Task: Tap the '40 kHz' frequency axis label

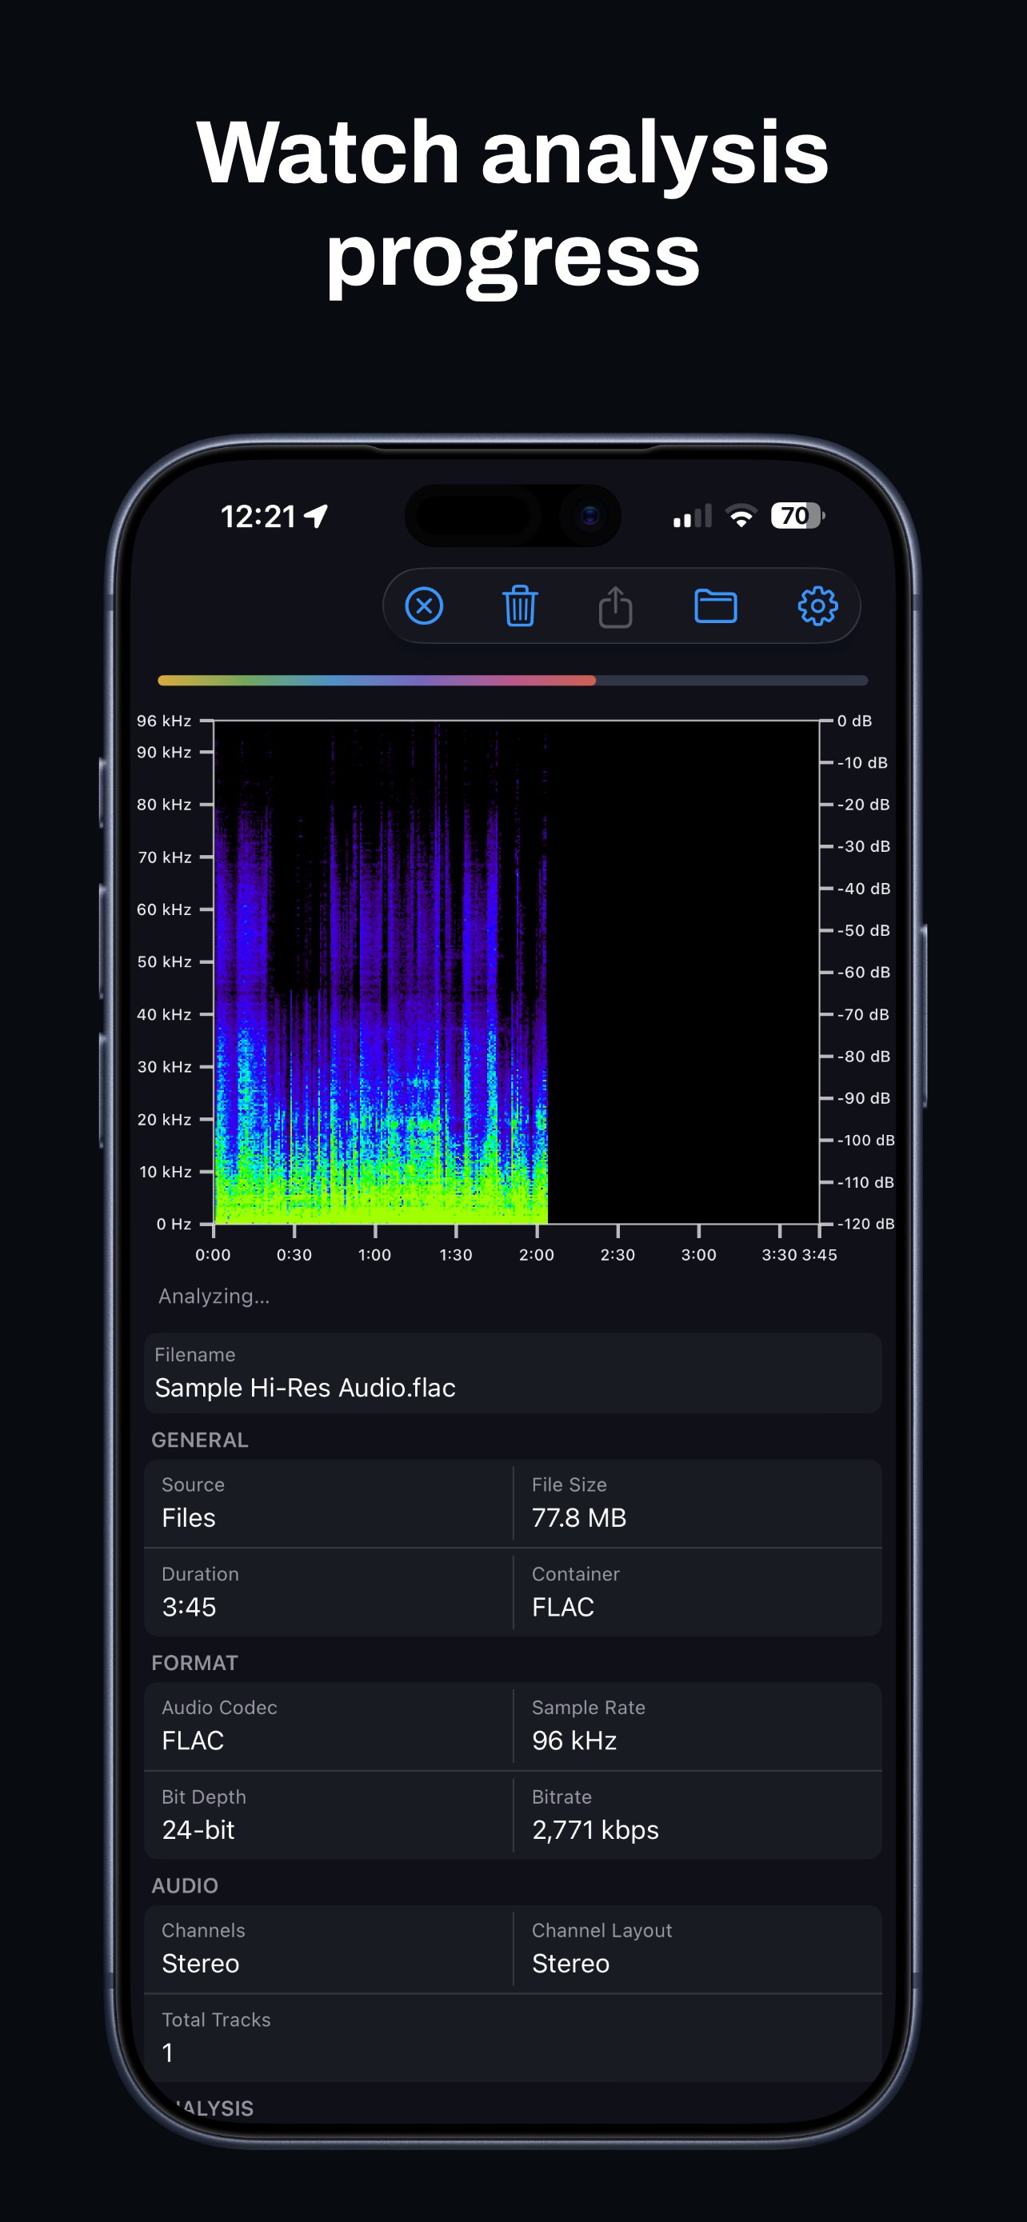Action: pyautogui.click(x=164, y=1014)
